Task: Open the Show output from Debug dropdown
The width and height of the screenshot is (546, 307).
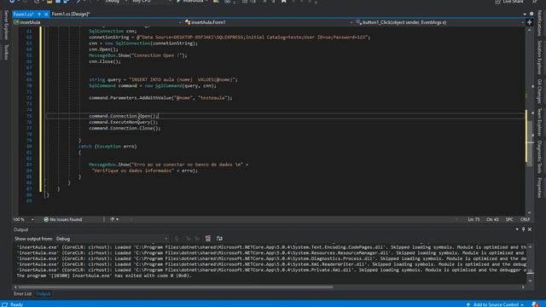Action: tap(112, 239)
